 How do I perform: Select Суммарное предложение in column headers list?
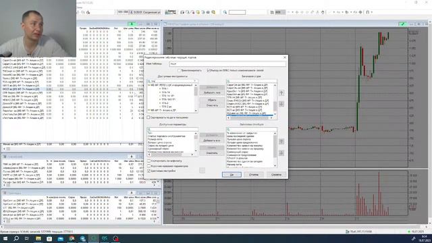tap(242, 155)
